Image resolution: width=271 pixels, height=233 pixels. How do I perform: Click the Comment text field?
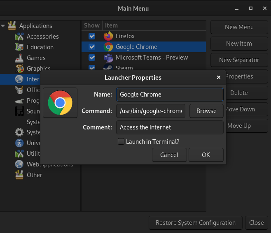(170, 127)
